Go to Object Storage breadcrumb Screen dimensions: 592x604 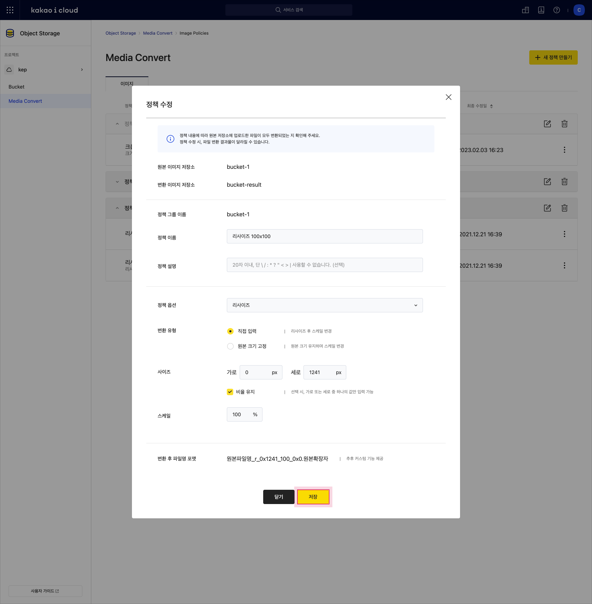(121, 33)
